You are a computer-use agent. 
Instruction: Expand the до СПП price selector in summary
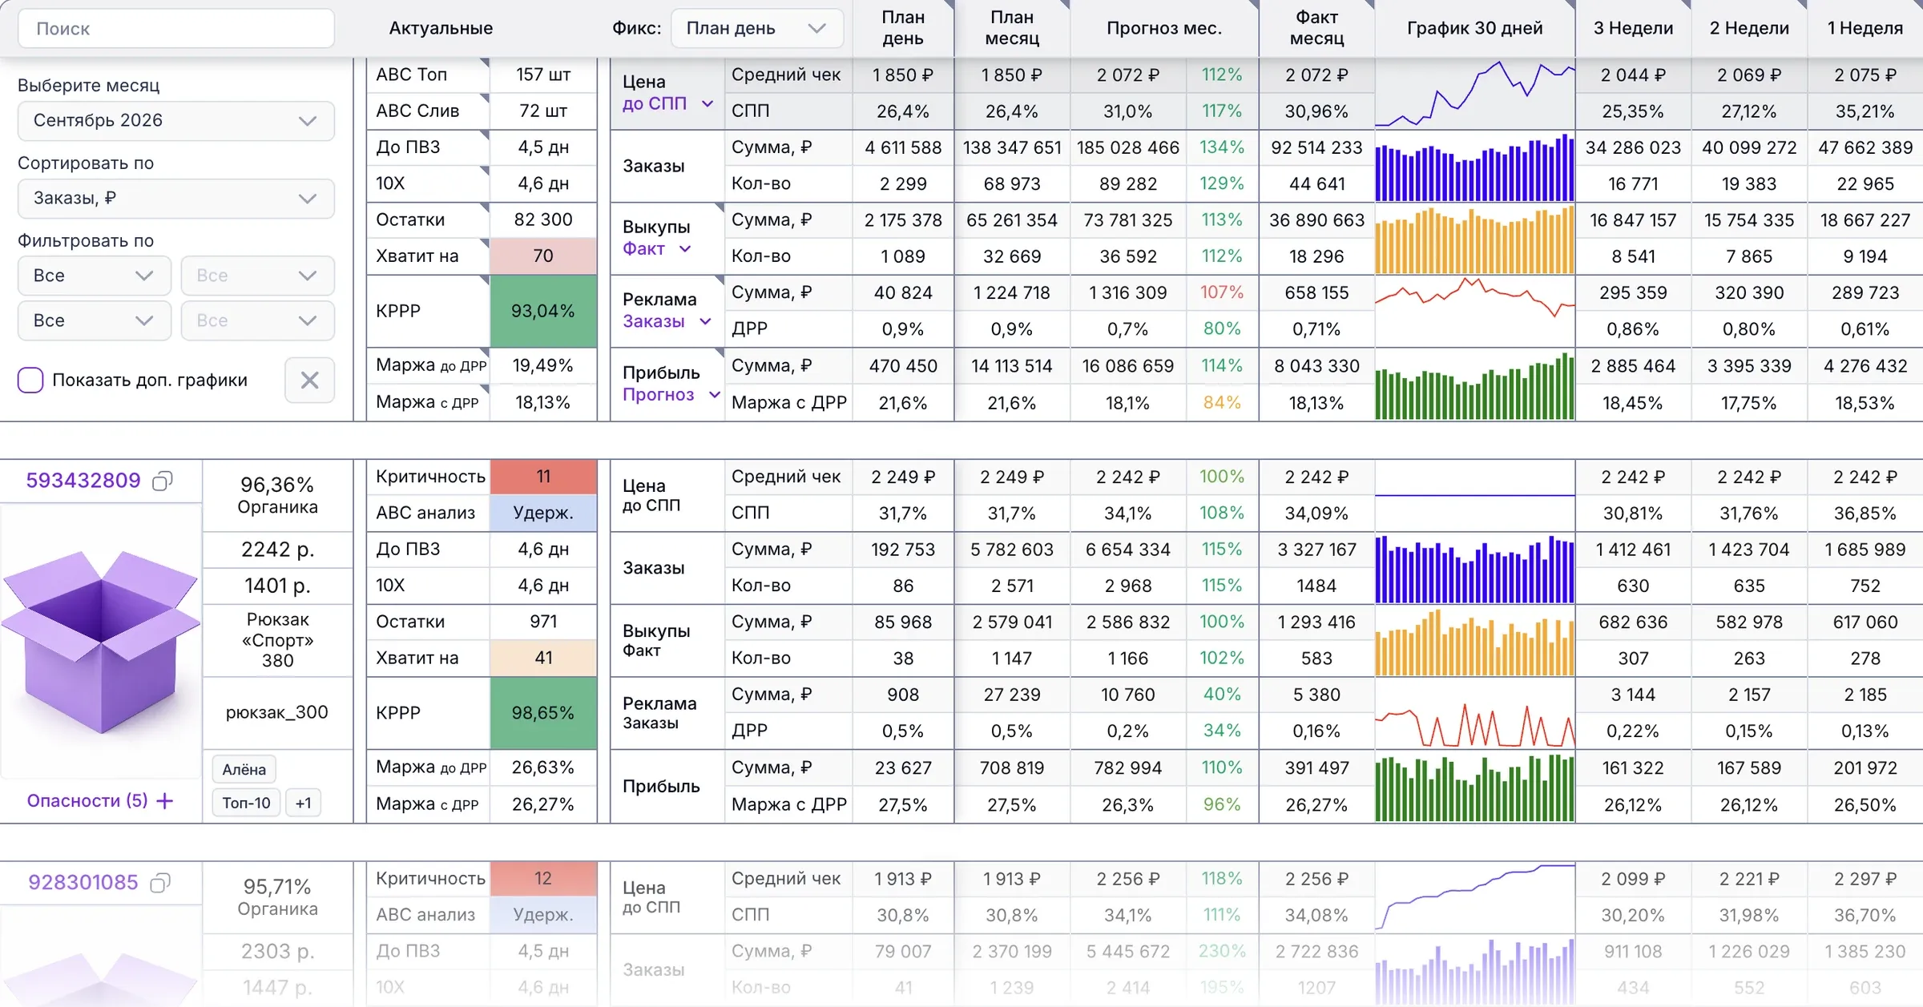point(667,103)
